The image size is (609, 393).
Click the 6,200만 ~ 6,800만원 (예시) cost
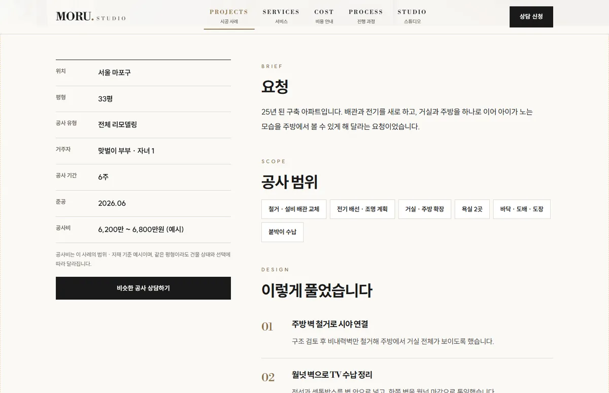click(141, 229)
